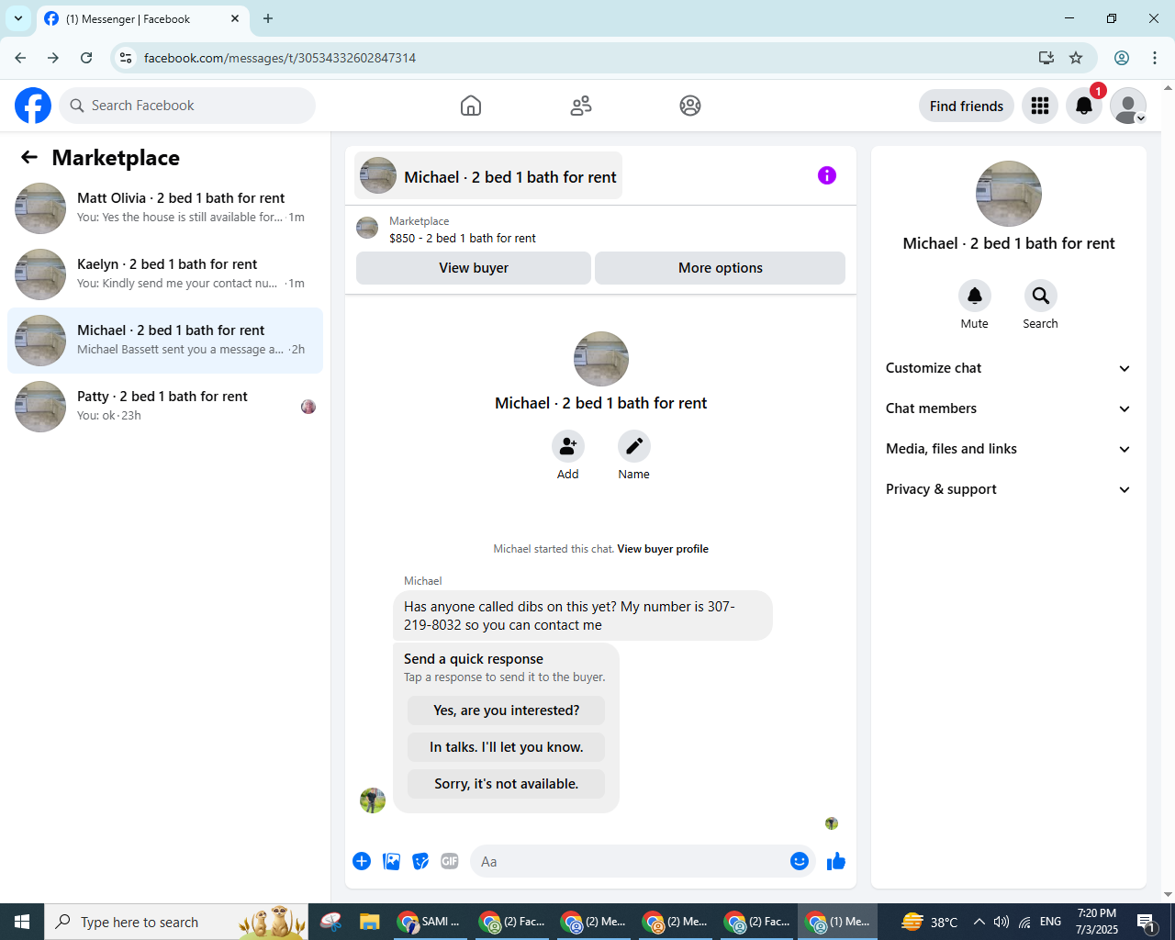Image resolution: width=1175 pixels, height=940 pixels.
Task: Open the Groups icon in top navigation
Action: (x=690, y=106)
